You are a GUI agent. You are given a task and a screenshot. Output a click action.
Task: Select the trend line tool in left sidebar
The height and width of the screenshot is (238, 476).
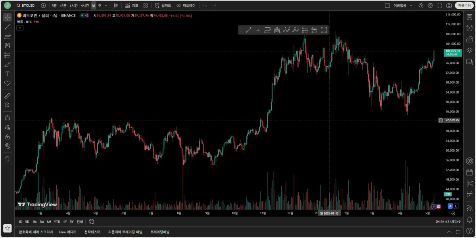click(7, 27)
